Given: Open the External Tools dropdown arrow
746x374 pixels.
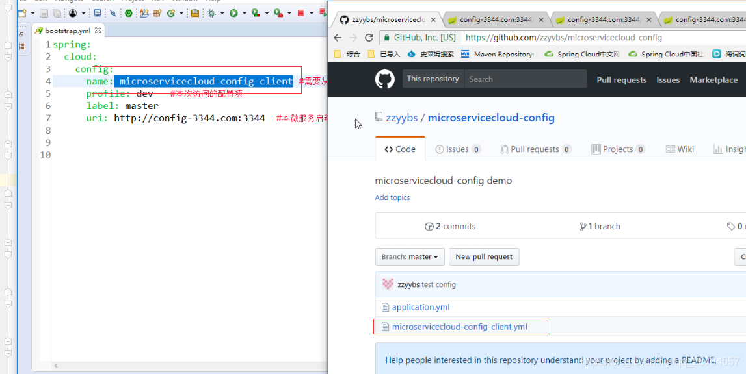Looking at the screenshot, I should click(x=289, y=13).
